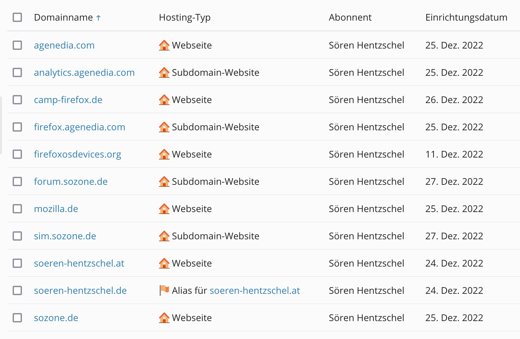Click the house icon in the sozone.de row
This screenshot has height=339, width=520.
coord(164,318)
